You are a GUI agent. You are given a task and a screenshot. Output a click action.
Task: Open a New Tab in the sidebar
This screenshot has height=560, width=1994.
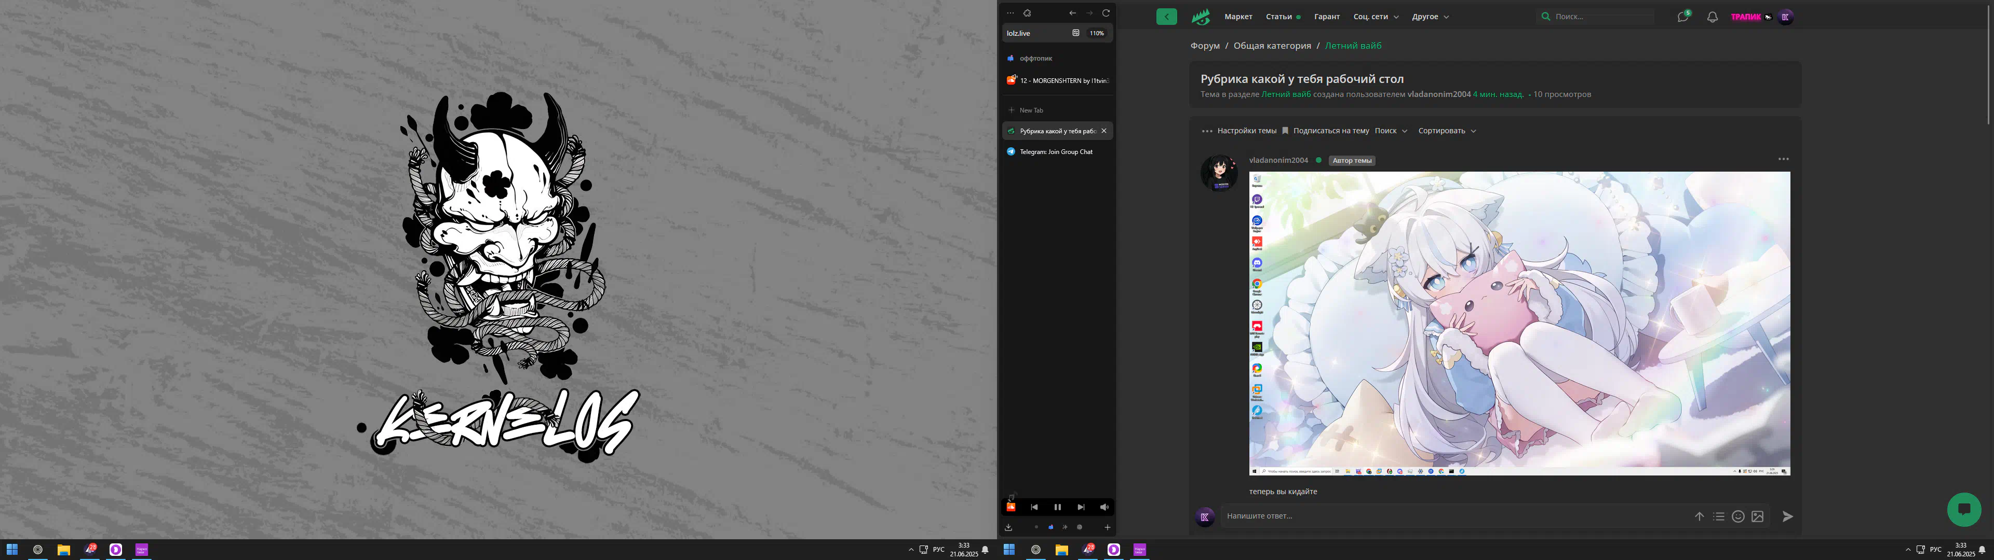click(x=1057, y=110)
